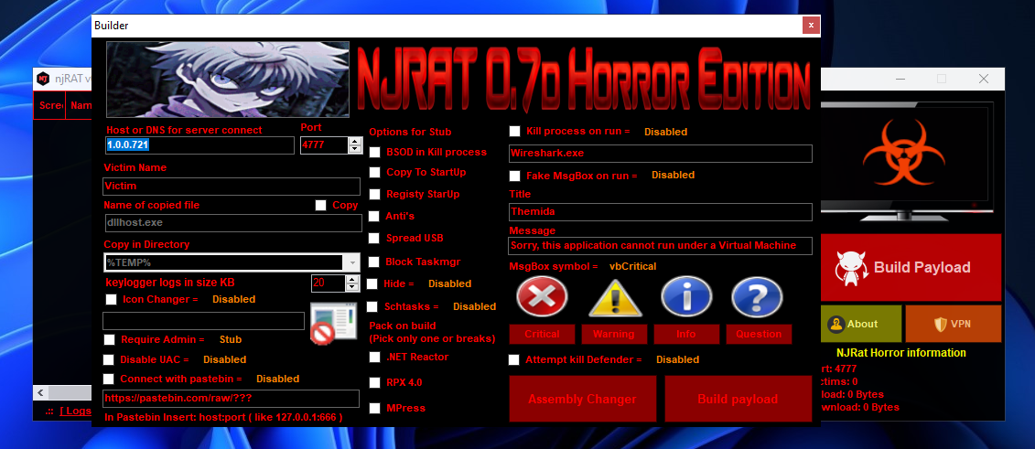Increase keylogger log size with up arrow

point(351,279)
